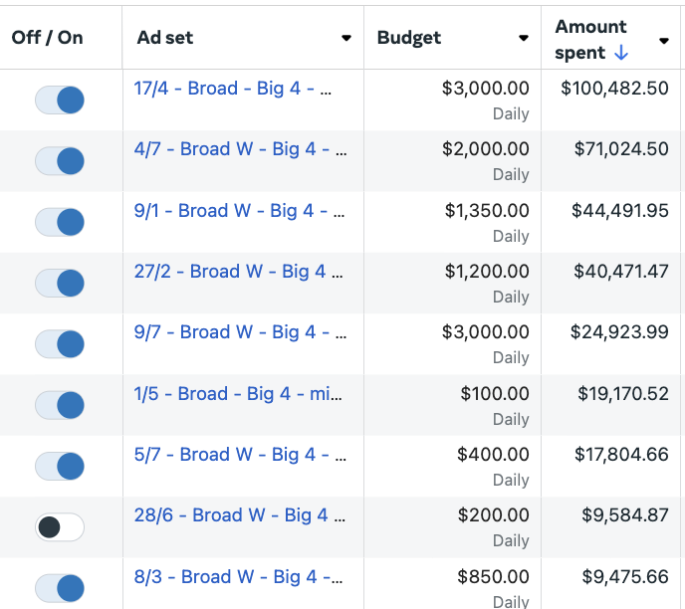685x609 pixels.
Task: Open the Amount spent column dropdown arrow
Action: pyautogui.click(x=664, y=41)
